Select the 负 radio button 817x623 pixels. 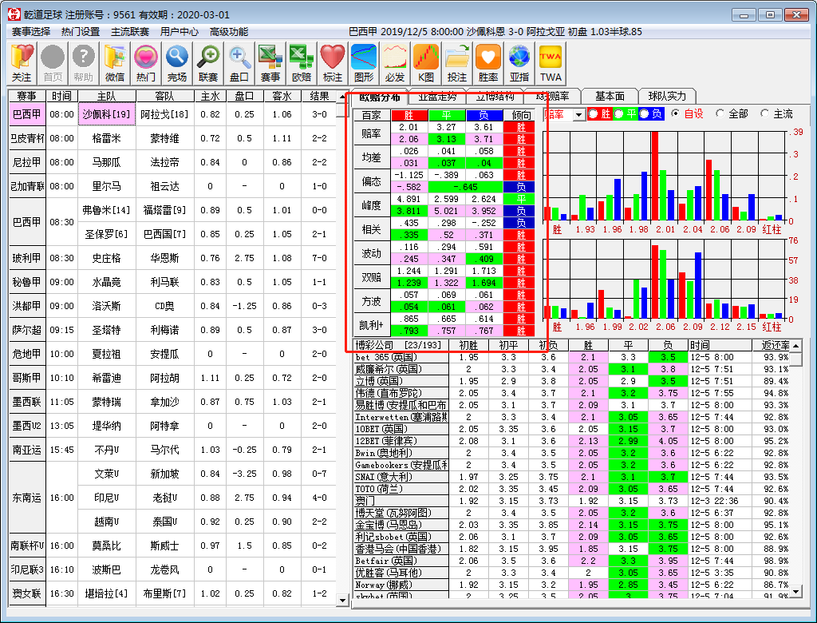(645, 113)
